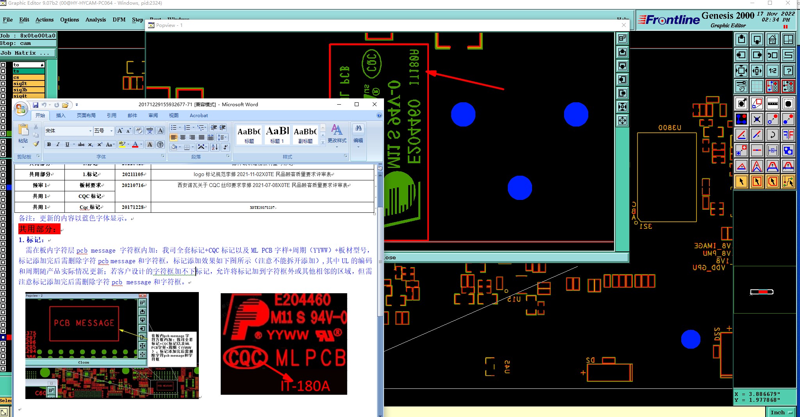Screen dimensions: 800x417
Task: Open the Options menu in Genesis
Action: click(70, 20)
